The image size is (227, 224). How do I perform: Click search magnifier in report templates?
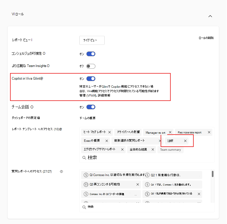click(84, 158)
